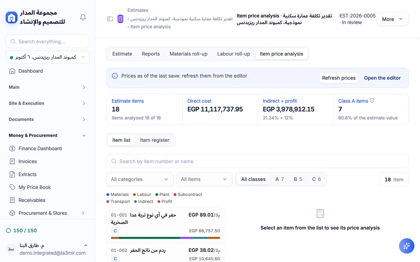Viewport: 420px width, 262px height.
Task: Click the info icon in prices banner
Action: pos(114,76)
